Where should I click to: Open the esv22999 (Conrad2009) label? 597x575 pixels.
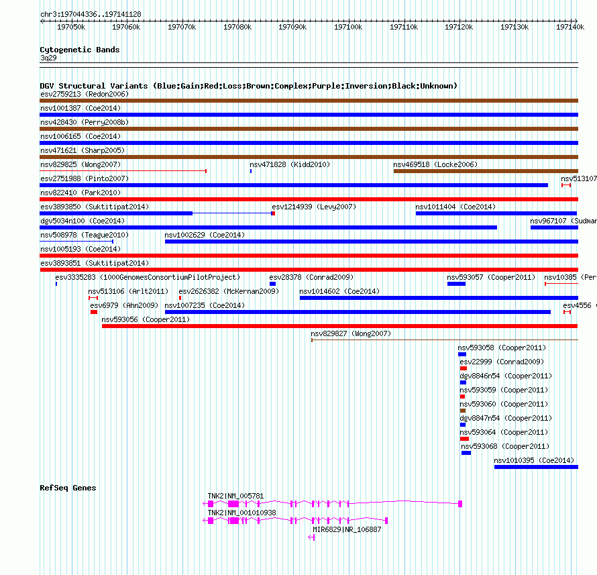(502, 362)
